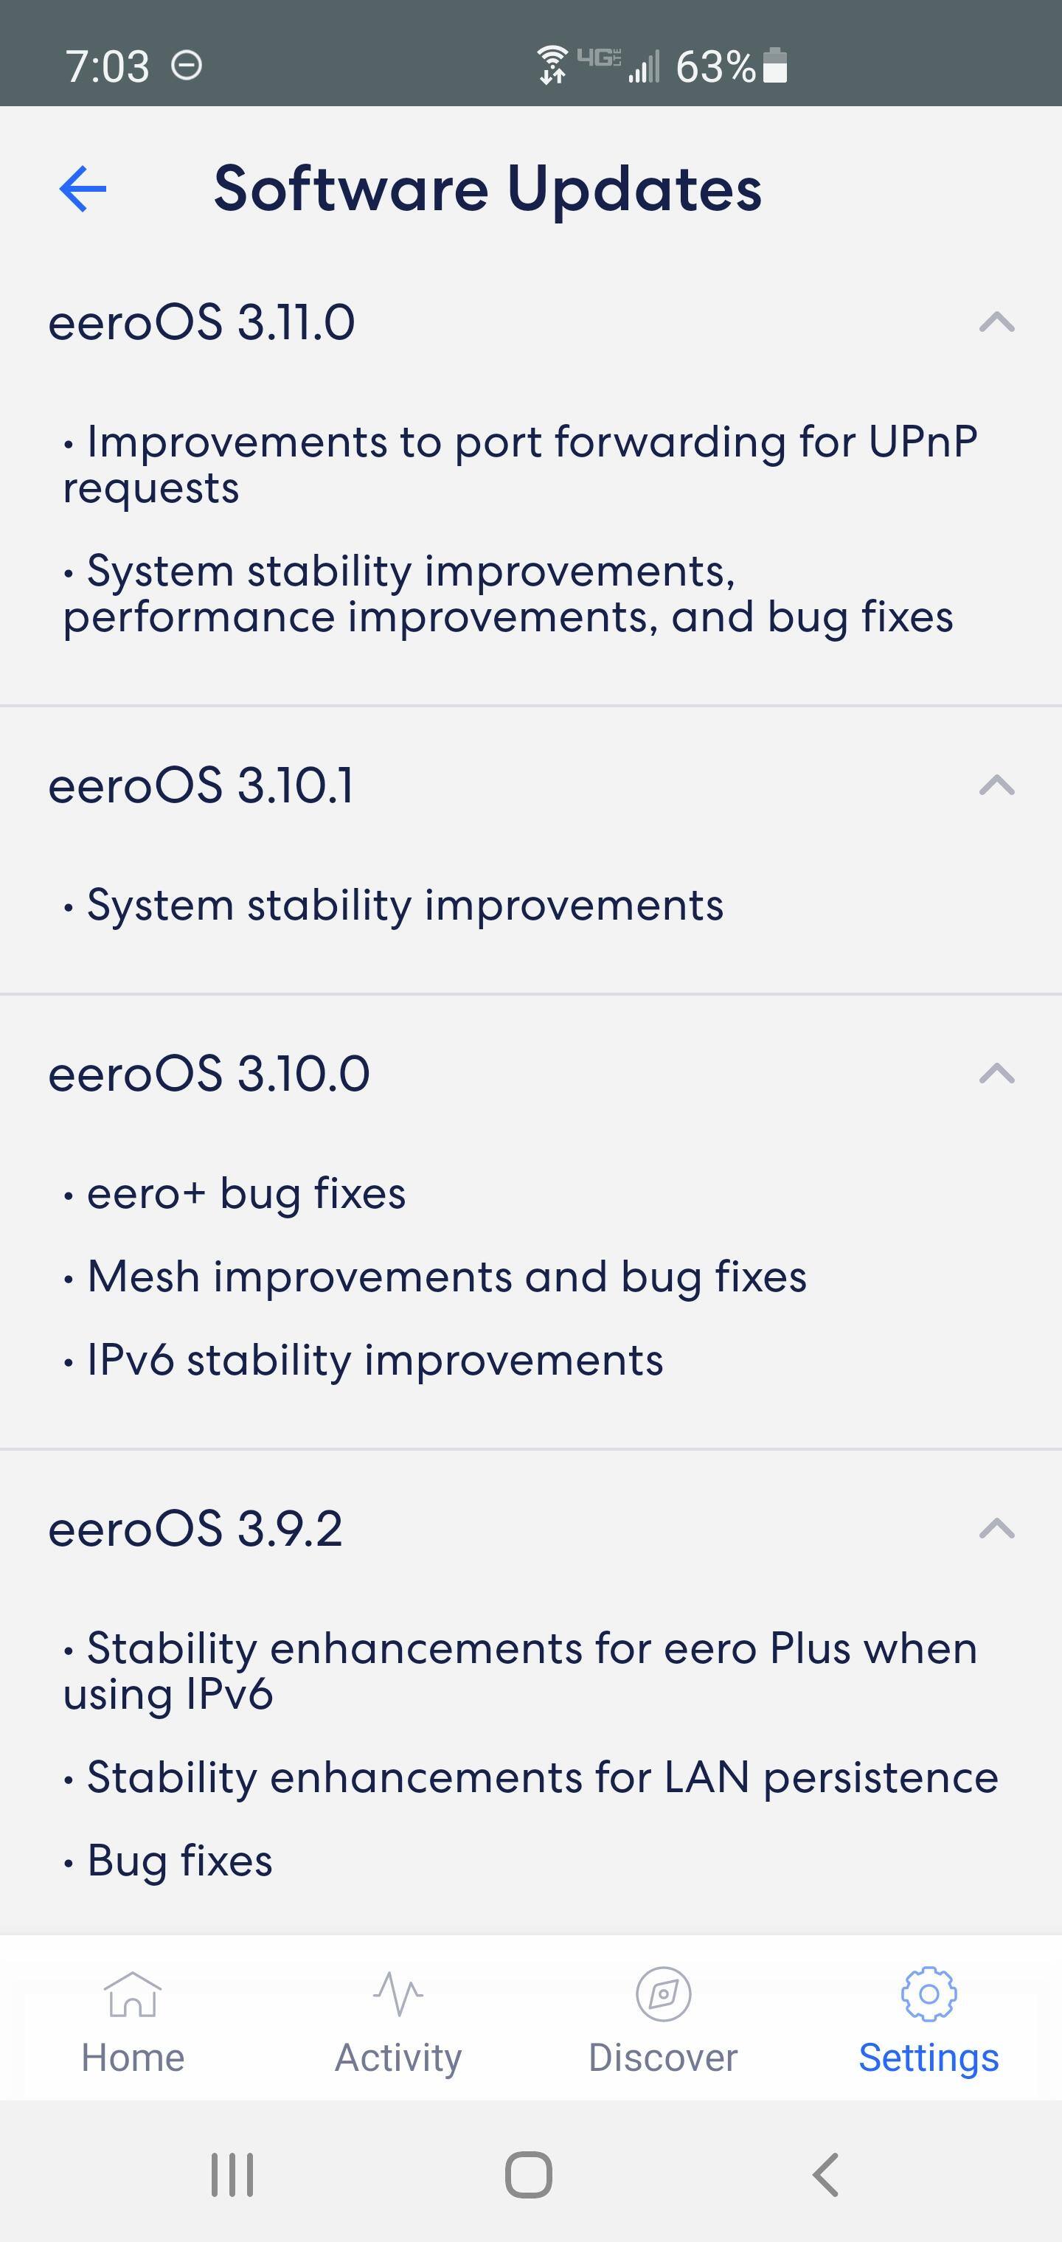Tap the eeroOS 3.11.0 version heading

[x=201, y=322]
